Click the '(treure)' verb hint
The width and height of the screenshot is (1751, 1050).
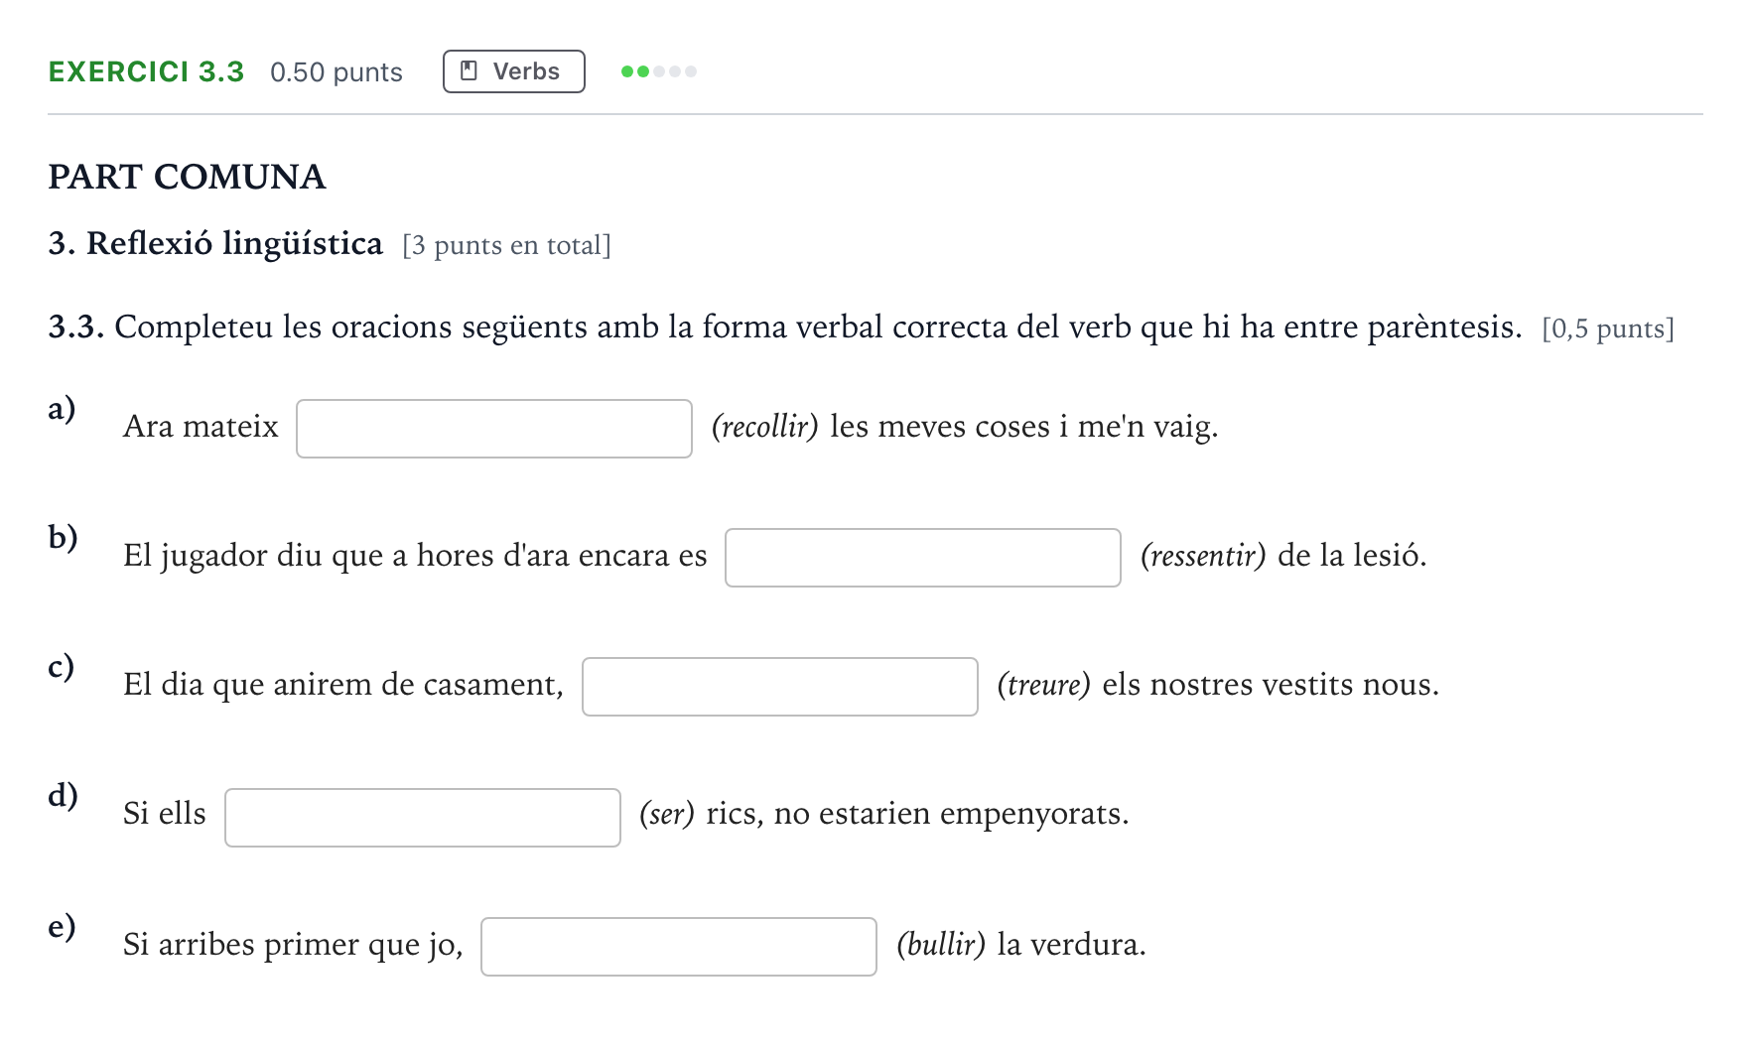1043,685
